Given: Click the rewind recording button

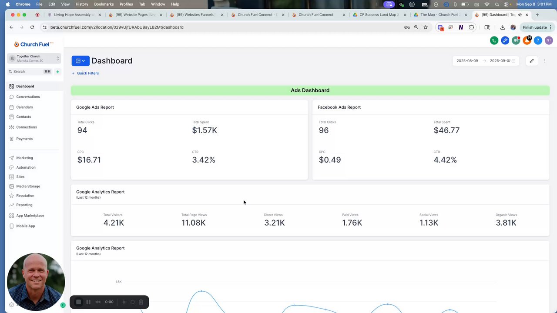Looking at the screenshot, I should 98,302.
